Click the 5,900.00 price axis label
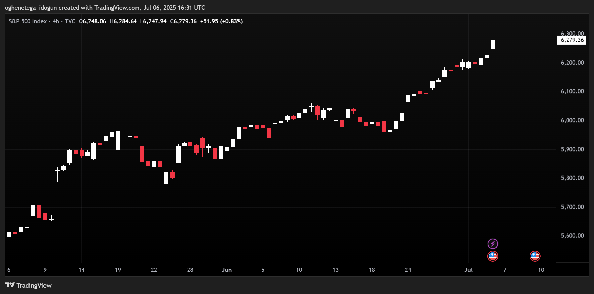This screenshot has width=594, height=294. pos(572,149)
